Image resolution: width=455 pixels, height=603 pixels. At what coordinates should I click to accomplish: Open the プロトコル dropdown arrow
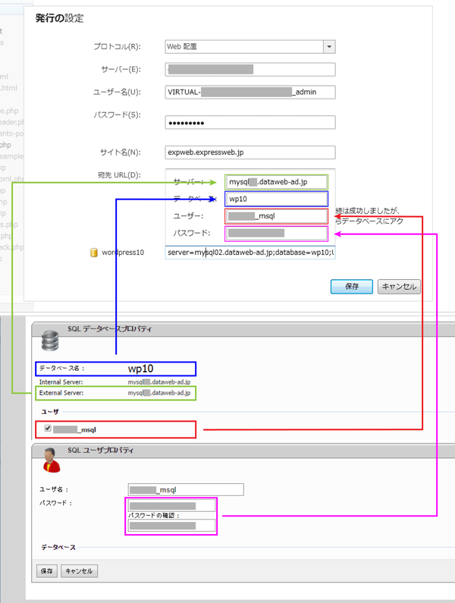pos(329,46)
